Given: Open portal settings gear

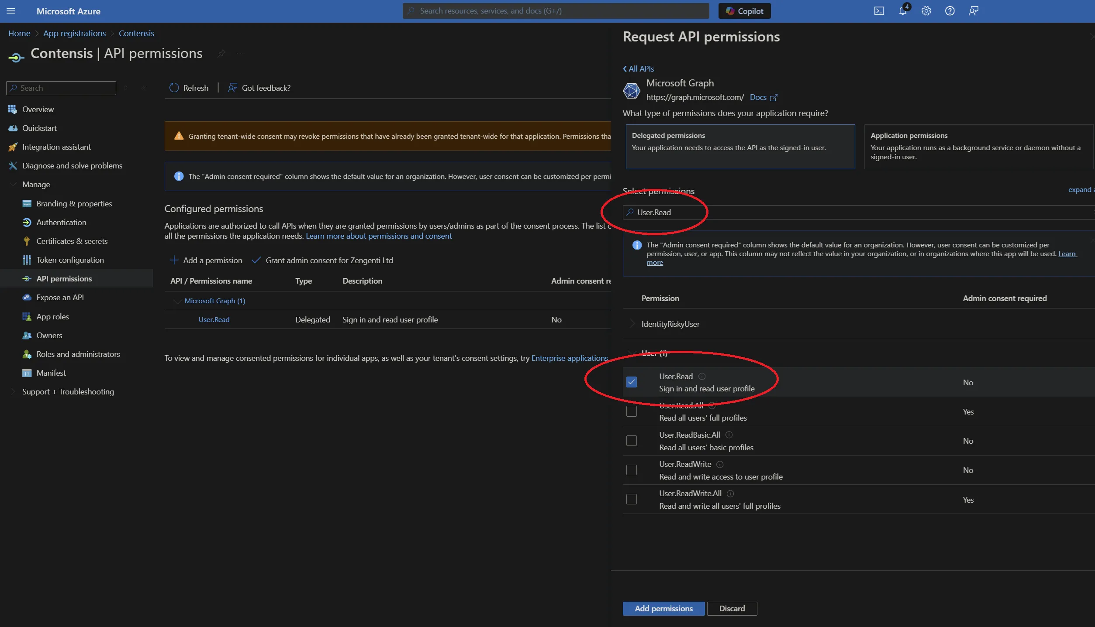Looking at the screenshot, I should pos(926,11).
